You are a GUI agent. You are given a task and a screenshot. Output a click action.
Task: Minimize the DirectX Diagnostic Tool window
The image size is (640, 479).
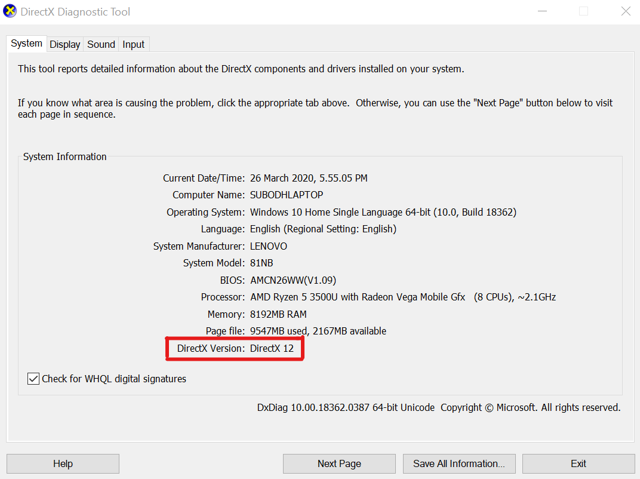(x=542, y=11)
